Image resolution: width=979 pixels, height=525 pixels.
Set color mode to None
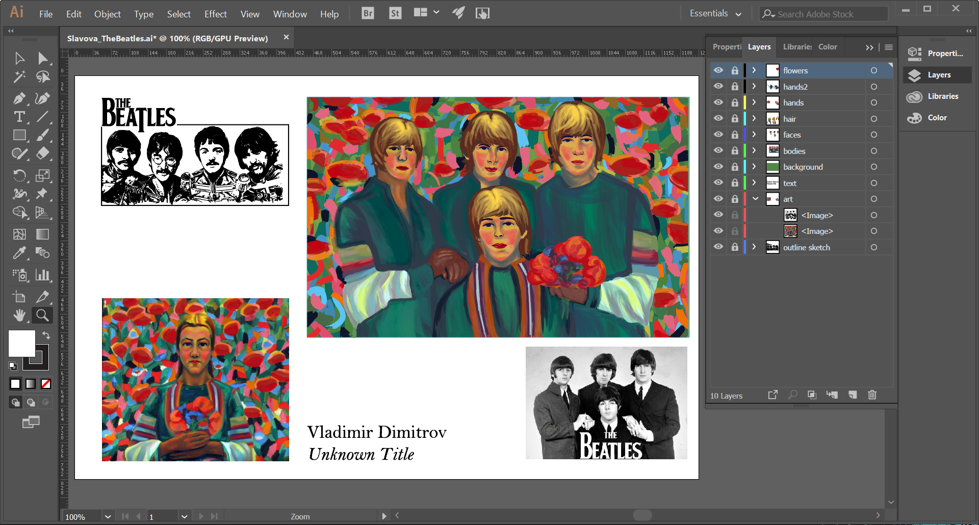[x=46, y=384]
